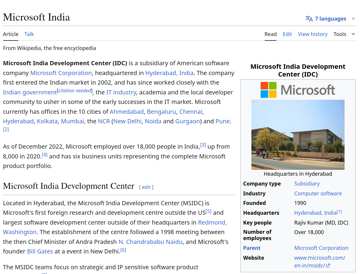Select the Edit tab
The width and height of the screenshot is (360, 274).
pos(287,34)
